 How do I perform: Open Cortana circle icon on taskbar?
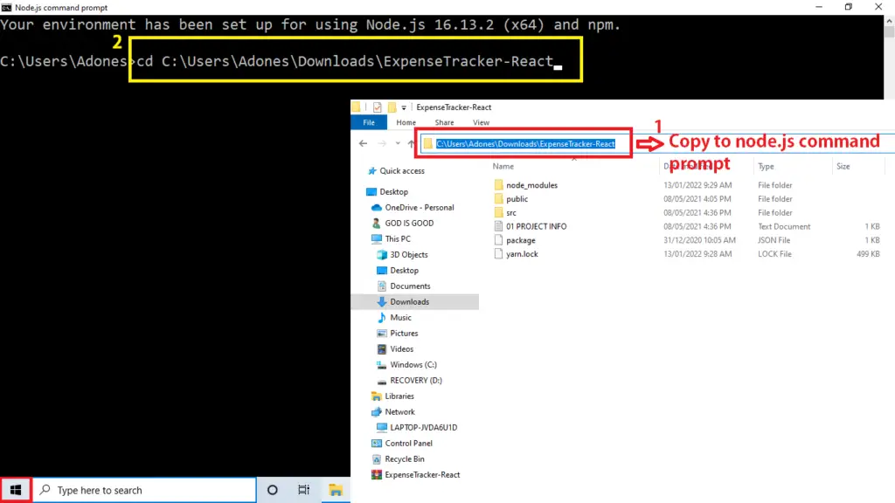tap(272, 490)
